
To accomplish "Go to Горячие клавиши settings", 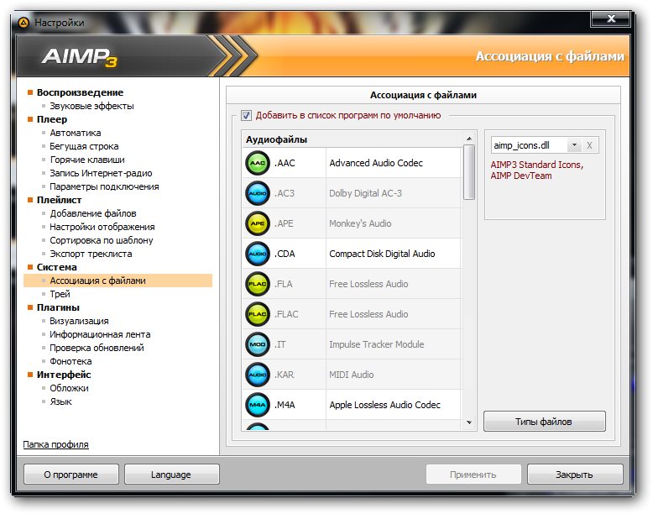I will point(86,160).
